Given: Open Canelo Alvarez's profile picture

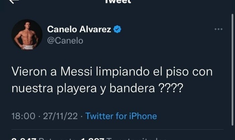Looking at the screenshot, I should (x=27, y=34).
